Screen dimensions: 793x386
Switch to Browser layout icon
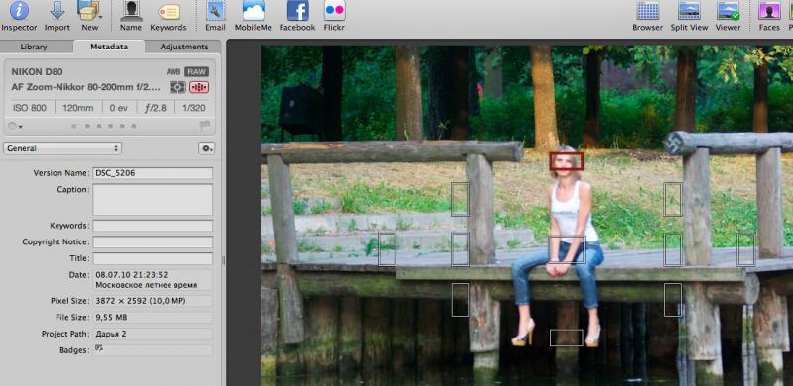pos(648,11)
